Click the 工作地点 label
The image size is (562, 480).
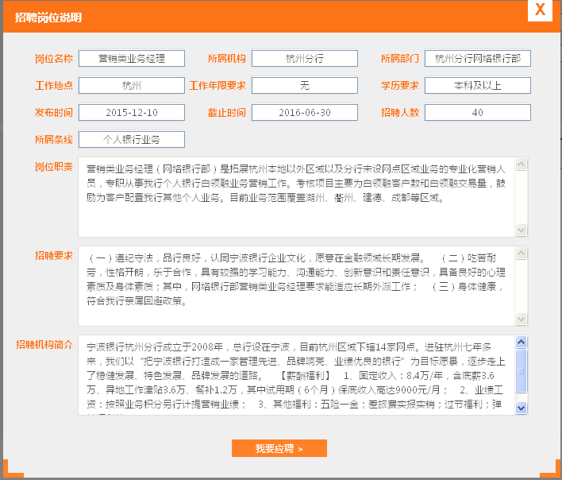[x=54, y=85]
